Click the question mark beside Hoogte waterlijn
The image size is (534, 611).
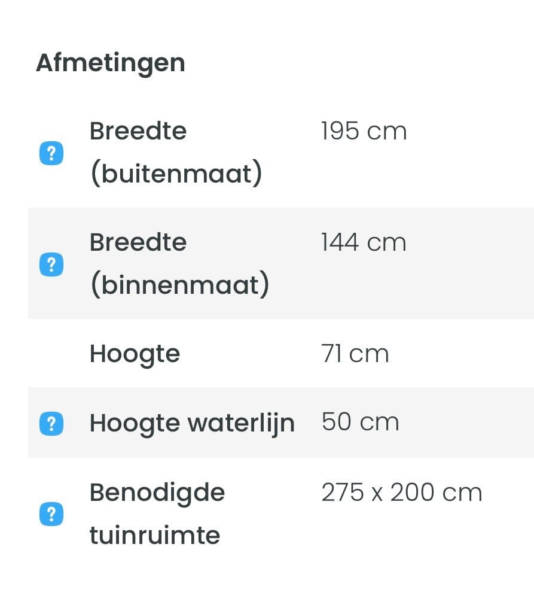(x=51, y=423)
